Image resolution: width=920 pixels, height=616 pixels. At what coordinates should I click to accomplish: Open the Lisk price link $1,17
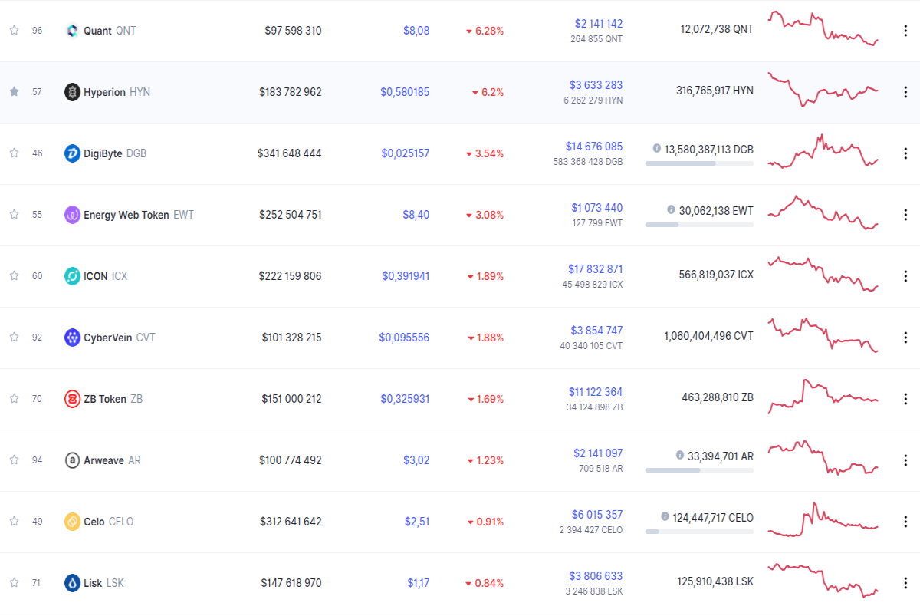(419, 583)
